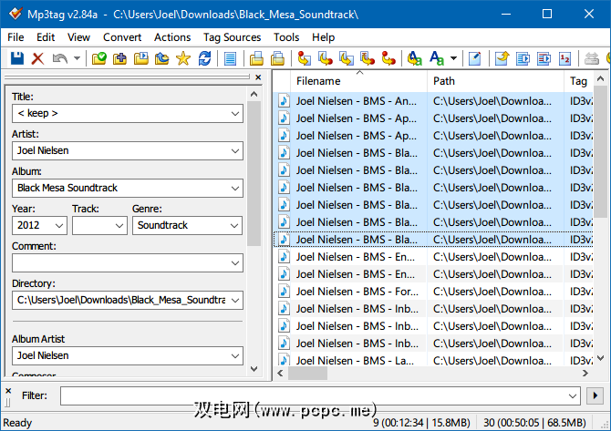Click the Filter arrow button at right end
Viewport: 611px width, 431px height.
[x=595, y=396]
